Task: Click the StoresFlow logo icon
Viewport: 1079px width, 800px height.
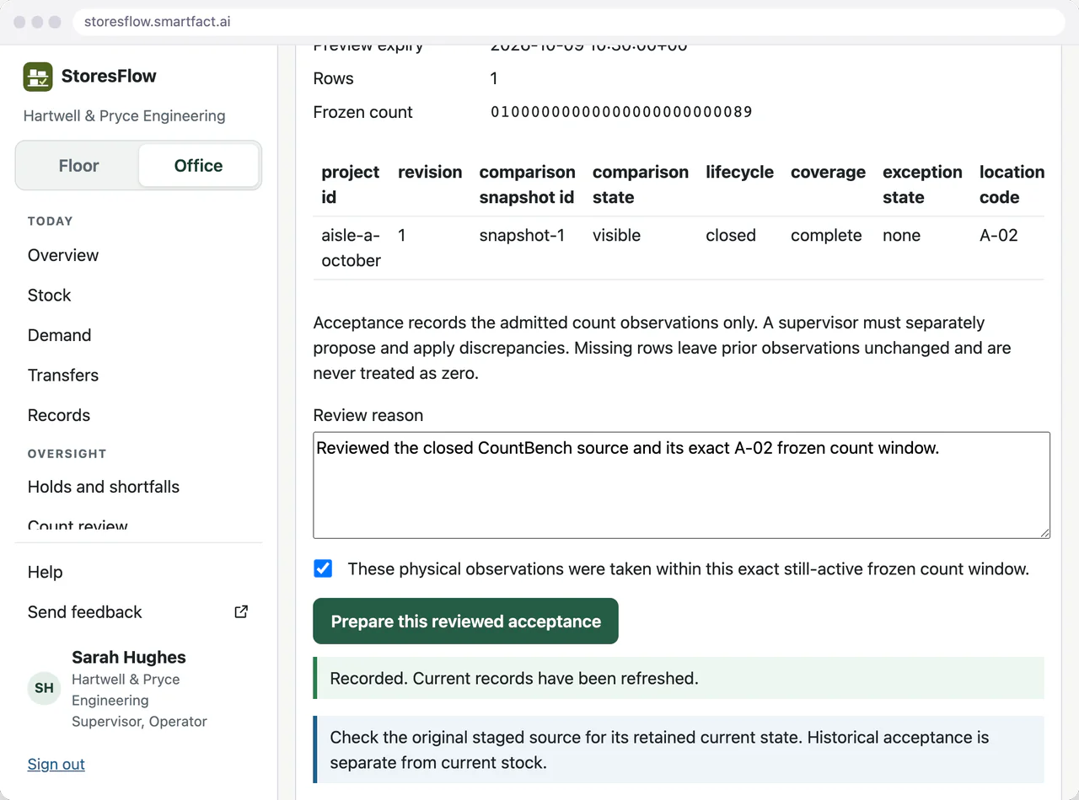Action: coord(38,77)
